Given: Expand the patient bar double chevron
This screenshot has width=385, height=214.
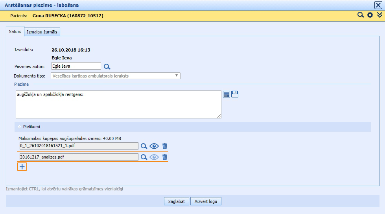Looking at the screenshot, I should point(379,15).
